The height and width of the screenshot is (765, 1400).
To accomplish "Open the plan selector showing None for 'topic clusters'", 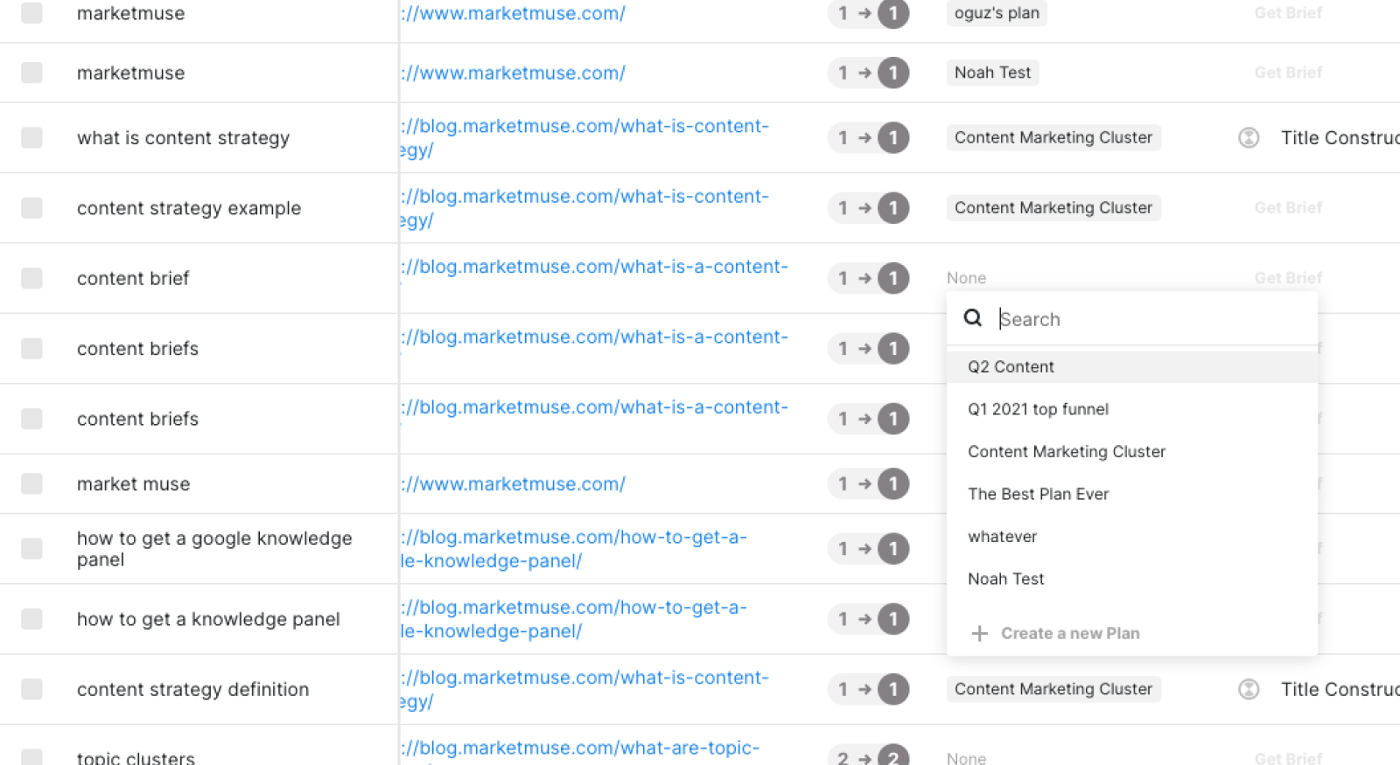I will coord(966,757).
